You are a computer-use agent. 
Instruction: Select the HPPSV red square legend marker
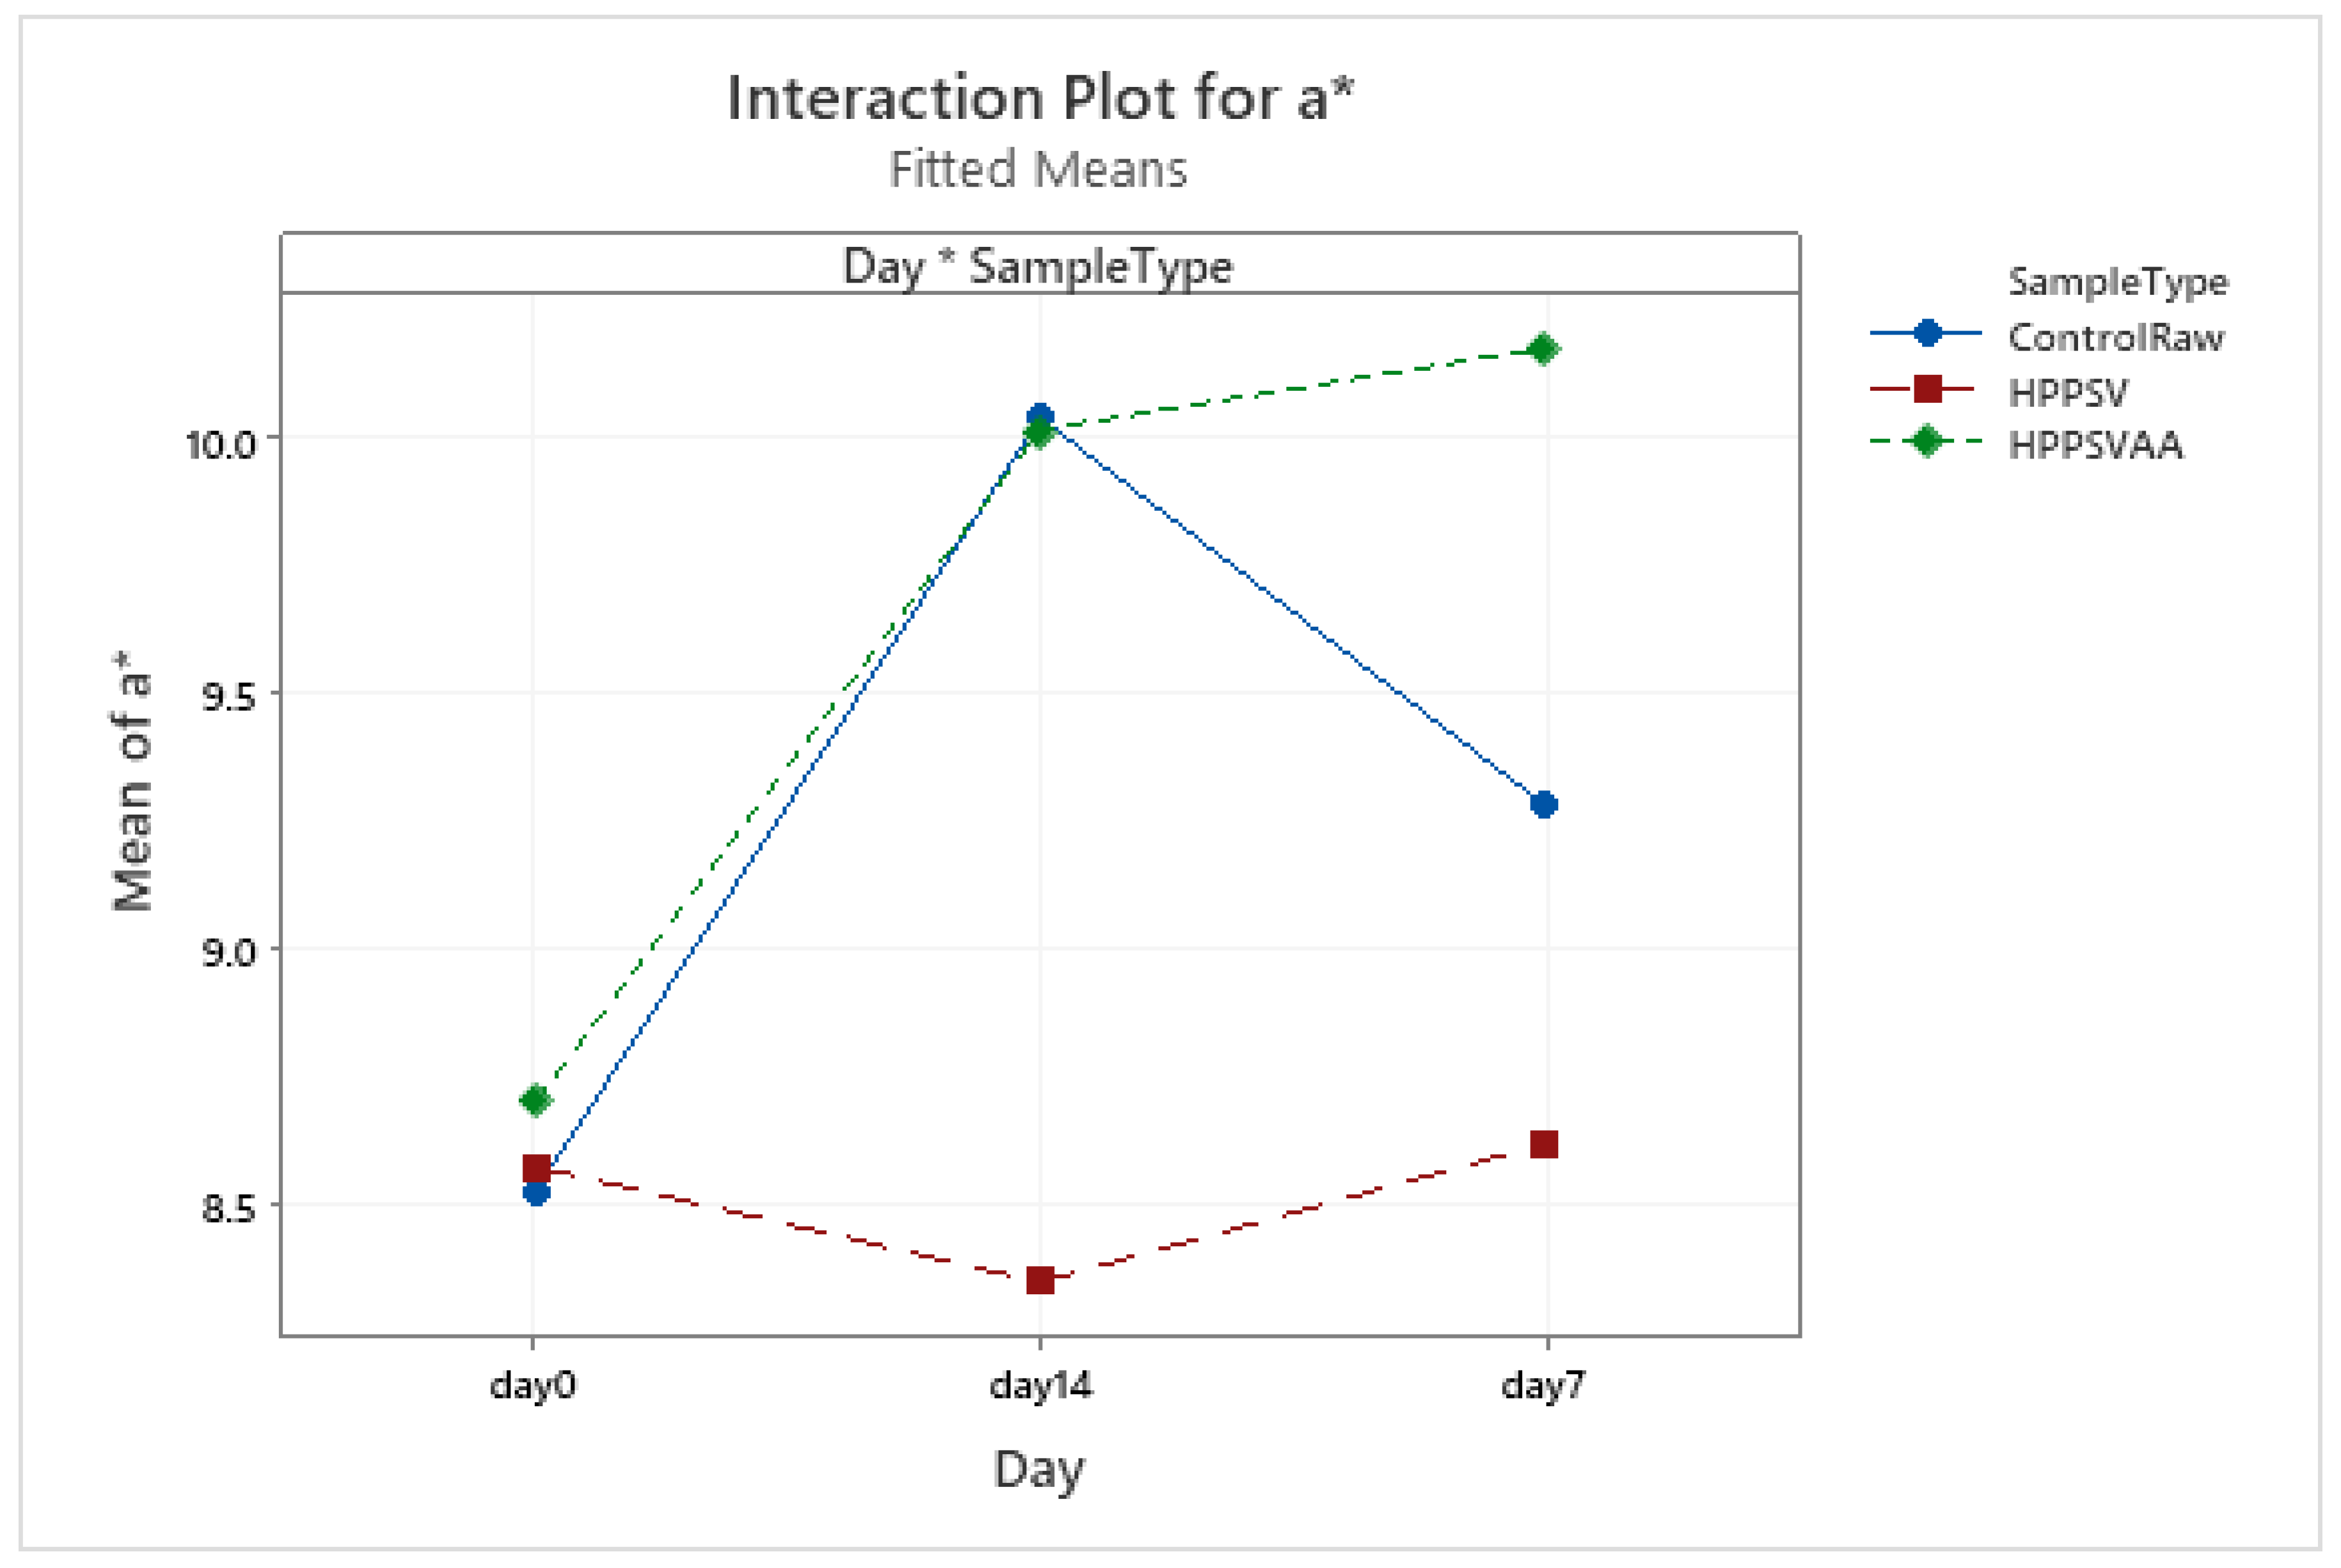1926,389
